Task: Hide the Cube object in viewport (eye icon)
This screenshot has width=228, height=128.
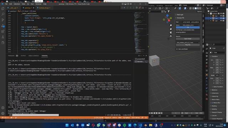Action: [221, 18]
